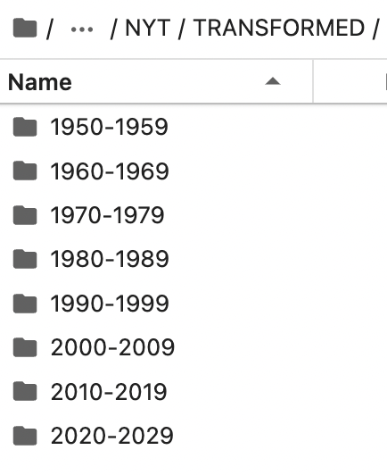Select the 1950-1959 folder name
The width and height of the screenshot is (387, 475).
click(109, 127)
